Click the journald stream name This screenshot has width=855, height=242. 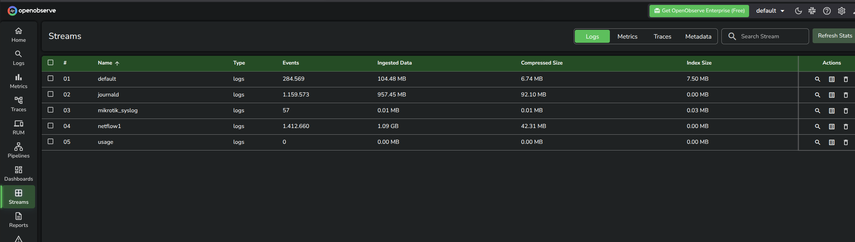click(x=108, y=95)
